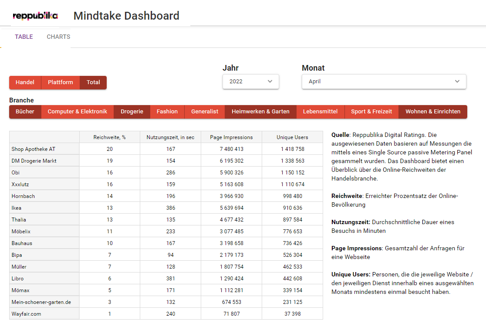Sort by Page Impressions column header
This screenshot has width=486, height=334.
[x=232, y=137]
